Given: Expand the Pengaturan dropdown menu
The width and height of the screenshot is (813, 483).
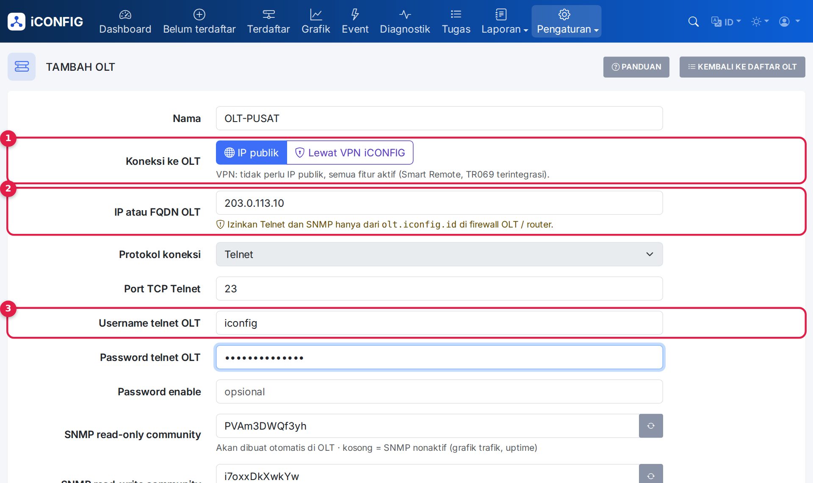Looking at the screenshot, I should coord(567,22).
